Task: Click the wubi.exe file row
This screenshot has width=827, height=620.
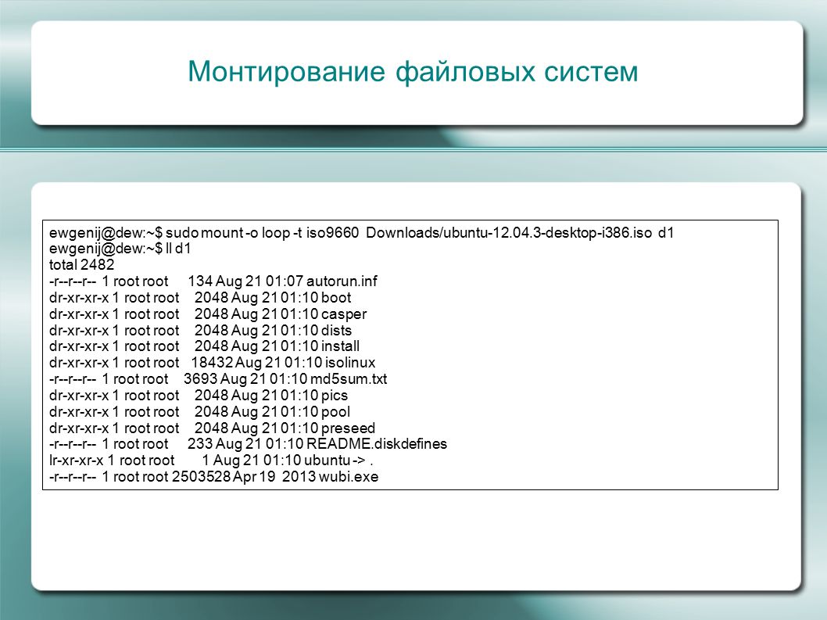Action: [214, 476]
